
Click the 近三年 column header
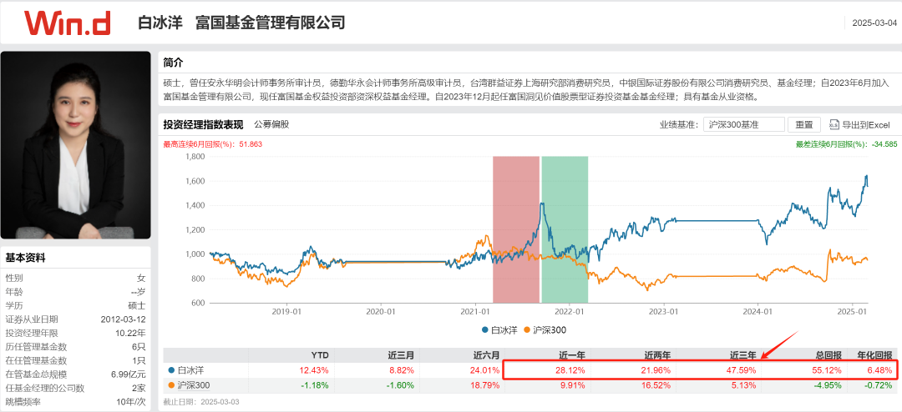[x=745, y=355]
